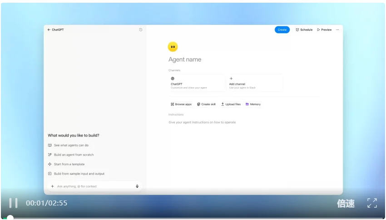Open the history clock icon
Viewport: 386px width, 220px height.
pos(141,30)
